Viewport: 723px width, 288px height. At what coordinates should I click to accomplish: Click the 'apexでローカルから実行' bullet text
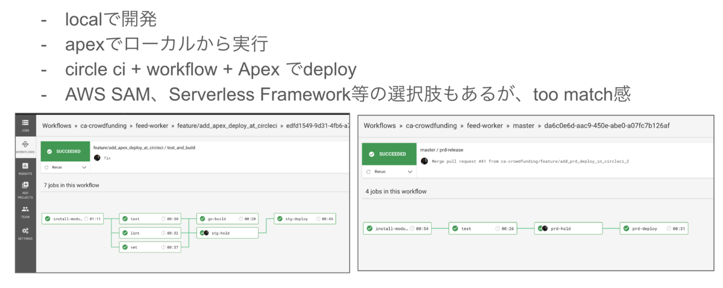[167, 44]
